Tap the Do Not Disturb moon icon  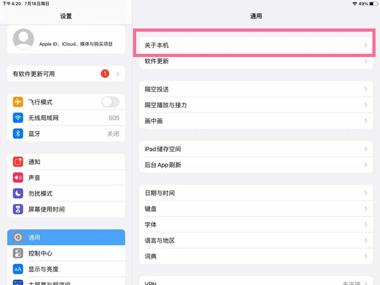(18, 193)
